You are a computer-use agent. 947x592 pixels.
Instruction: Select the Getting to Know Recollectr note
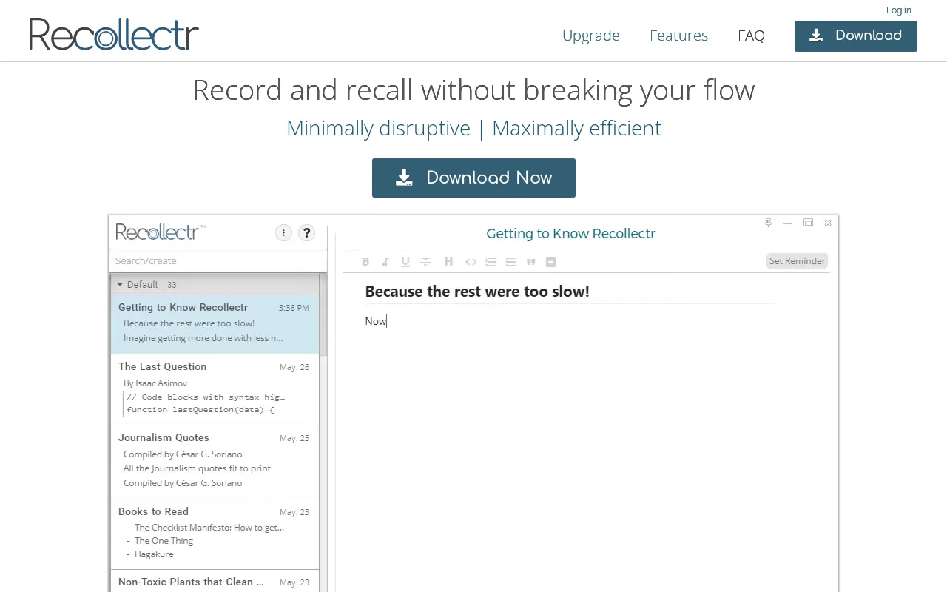point(215,324)
